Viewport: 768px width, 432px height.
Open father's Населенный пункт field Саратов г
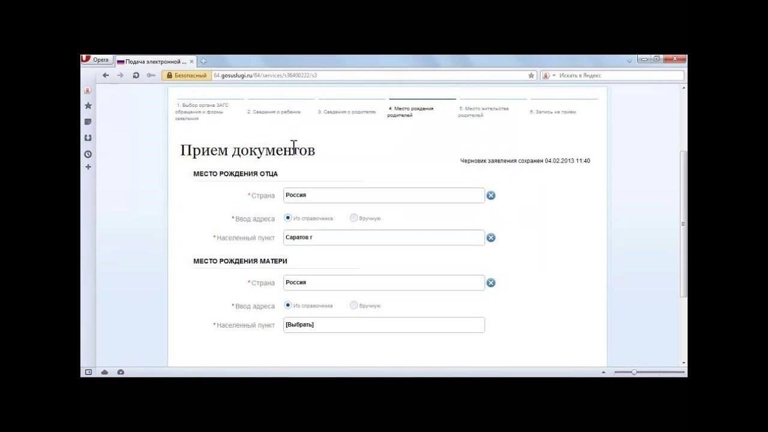(384, 238)
